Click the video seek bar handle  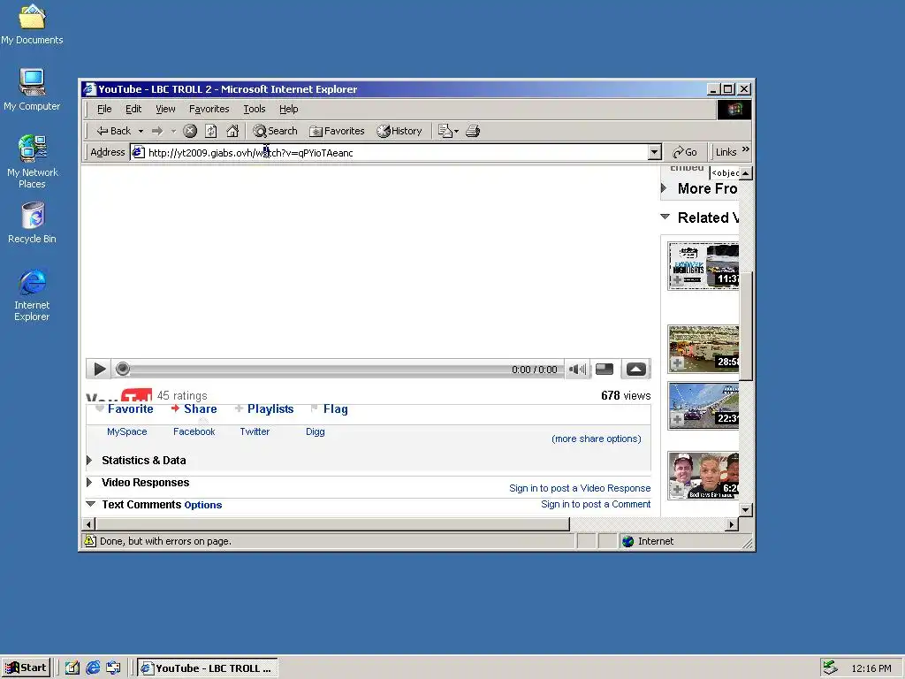[122, 369]
